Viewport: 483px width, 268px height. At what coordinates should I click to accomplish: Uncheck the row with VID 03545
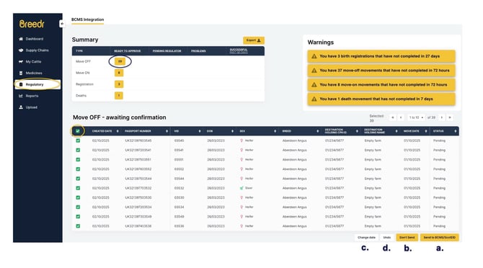click(78, 140)
